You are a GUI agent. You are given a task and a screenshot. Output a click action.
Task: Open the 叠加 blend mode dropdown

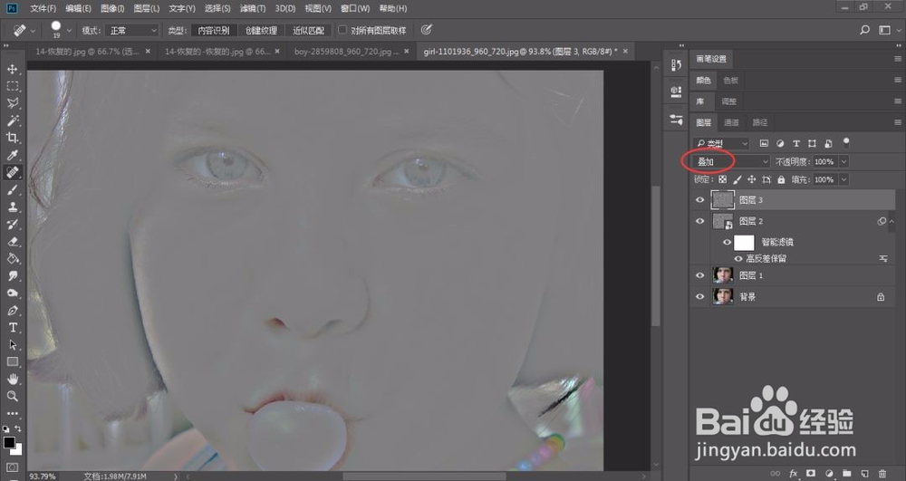[x=731, y=161]
